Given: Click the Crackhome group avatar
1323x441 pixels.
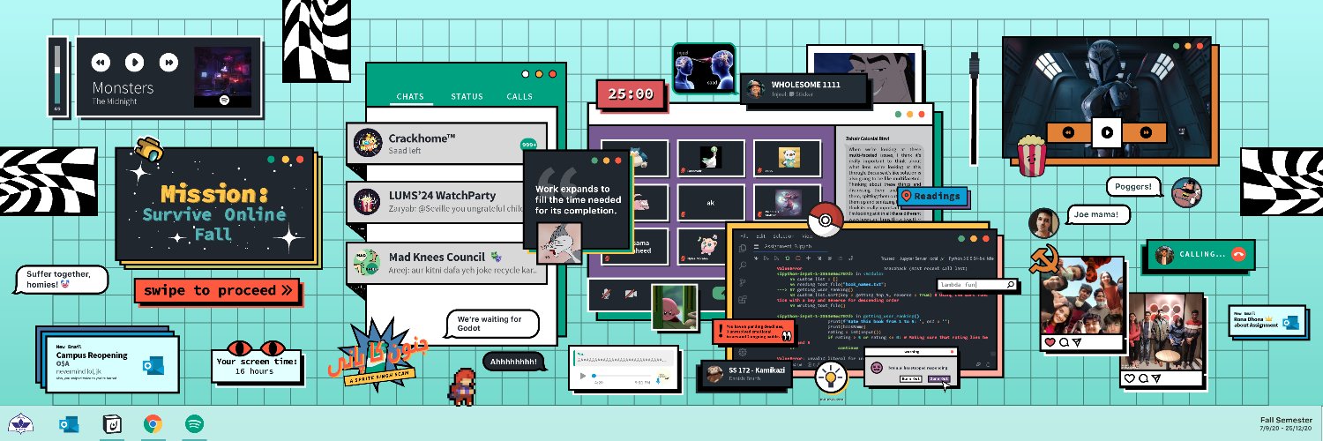Looking at the screenshot, I should (366, 144).
